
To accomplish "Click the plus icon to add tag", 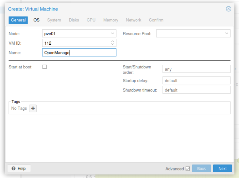I will (33, 108).
